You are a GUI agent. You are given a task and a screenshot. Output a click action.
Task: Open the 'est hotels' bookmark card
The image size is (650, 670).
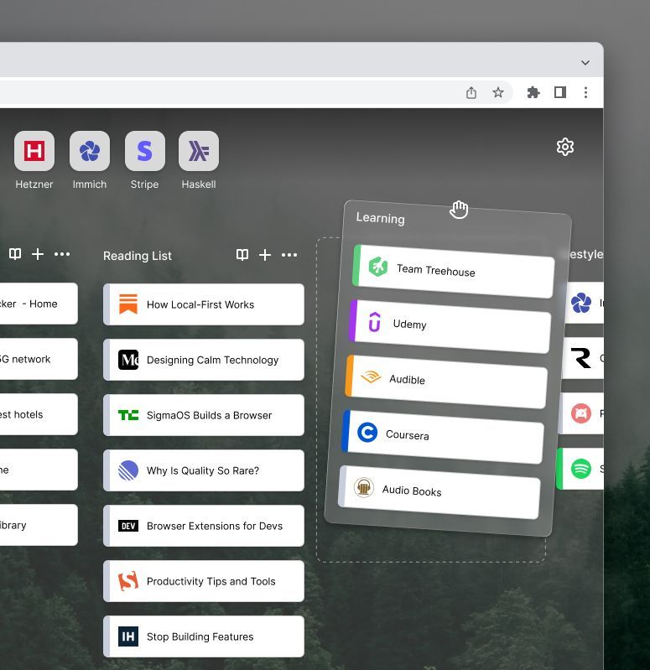coord(39,414)
